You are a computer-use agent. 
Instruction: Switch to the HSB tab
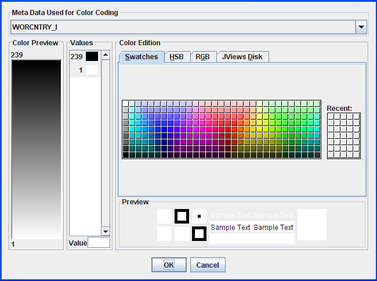pyautogui.click(x=176, y=57)
